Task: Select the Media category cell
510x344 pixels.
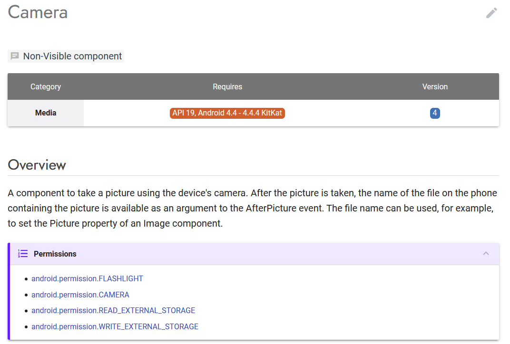Action: pyautogui.click(x=46, y=113)
